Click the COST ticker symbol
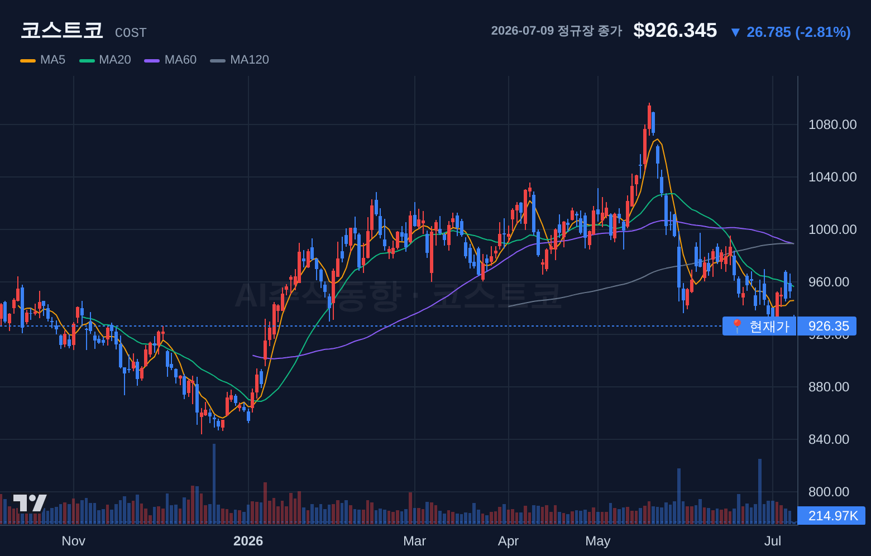The image size is (871, 556). 131,33
